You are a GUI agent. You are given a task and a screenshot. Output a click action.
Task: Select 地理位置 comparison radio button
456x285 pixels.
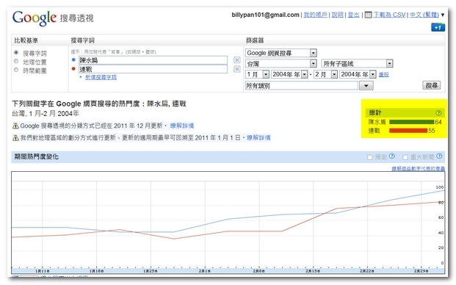16,62
